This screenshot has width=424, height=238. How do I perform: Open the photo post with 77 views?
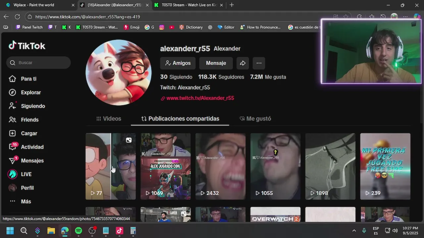[x=111, y=166]
